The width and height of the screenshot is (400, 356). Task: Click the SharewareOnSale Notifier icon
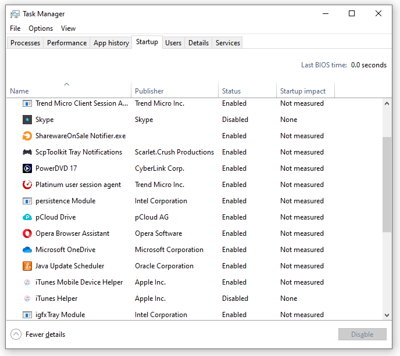[27, 136]
